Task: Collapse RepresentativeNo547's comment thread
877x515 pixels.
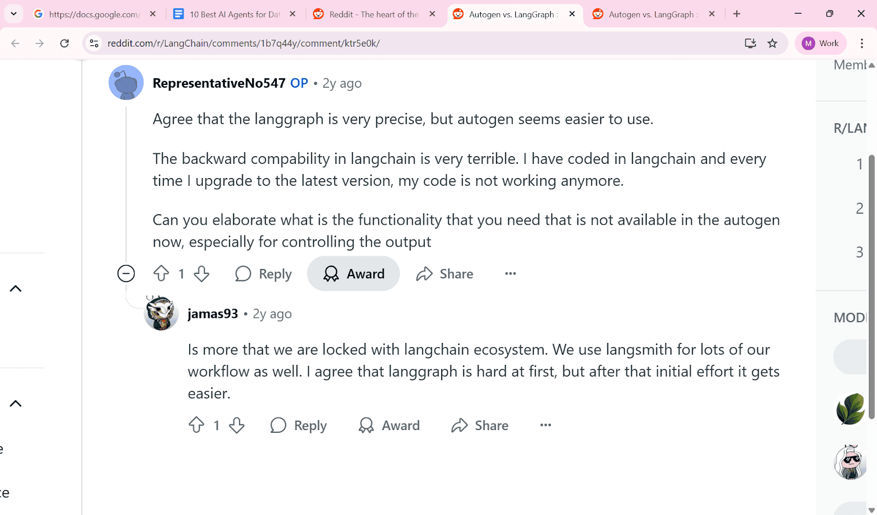Action: (126, 273)
